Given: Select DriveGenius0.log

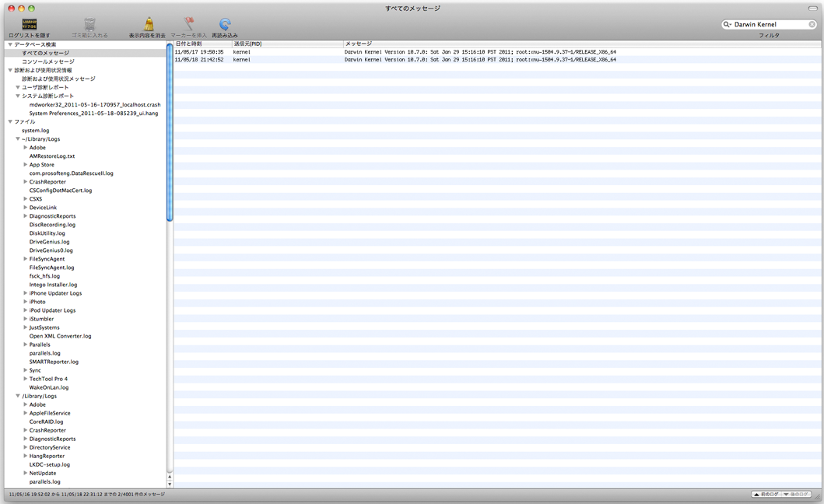Looking at the screenshot, I should 51,250.
